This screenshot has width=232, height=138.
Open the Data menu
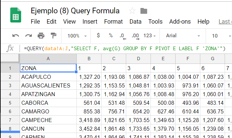(136, 22)
